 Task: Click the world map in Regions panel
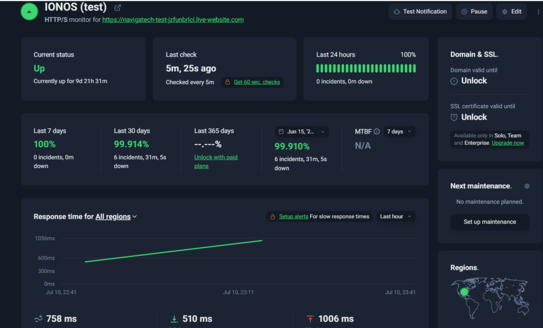click(489, 298)
